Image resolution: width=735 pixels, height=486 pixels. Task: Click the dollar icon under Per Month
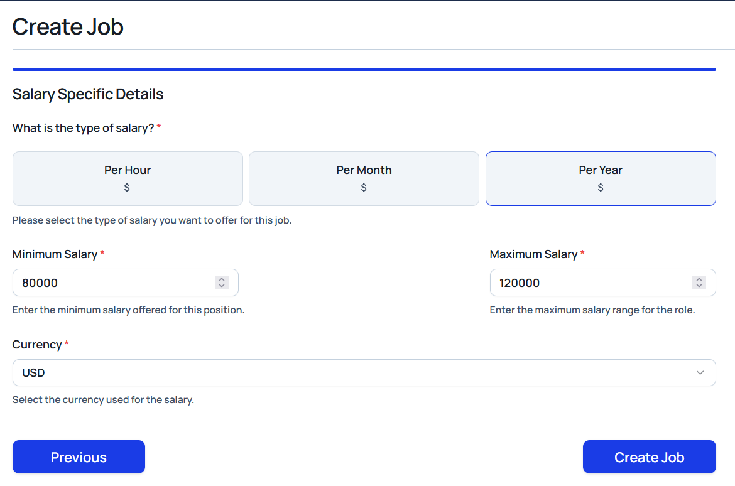[x=364, y=188]
